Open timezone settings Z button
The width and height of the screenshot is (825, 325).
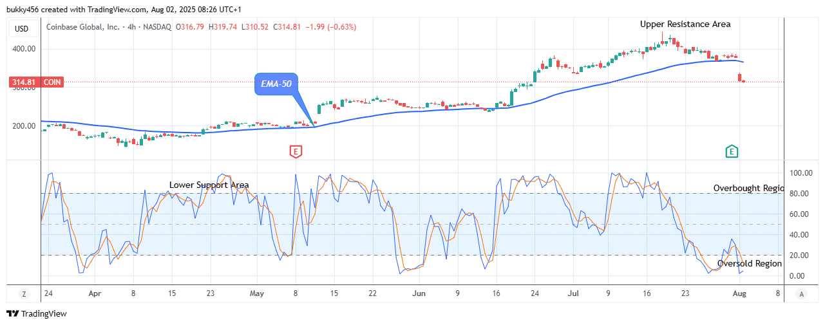coord(24,294)
